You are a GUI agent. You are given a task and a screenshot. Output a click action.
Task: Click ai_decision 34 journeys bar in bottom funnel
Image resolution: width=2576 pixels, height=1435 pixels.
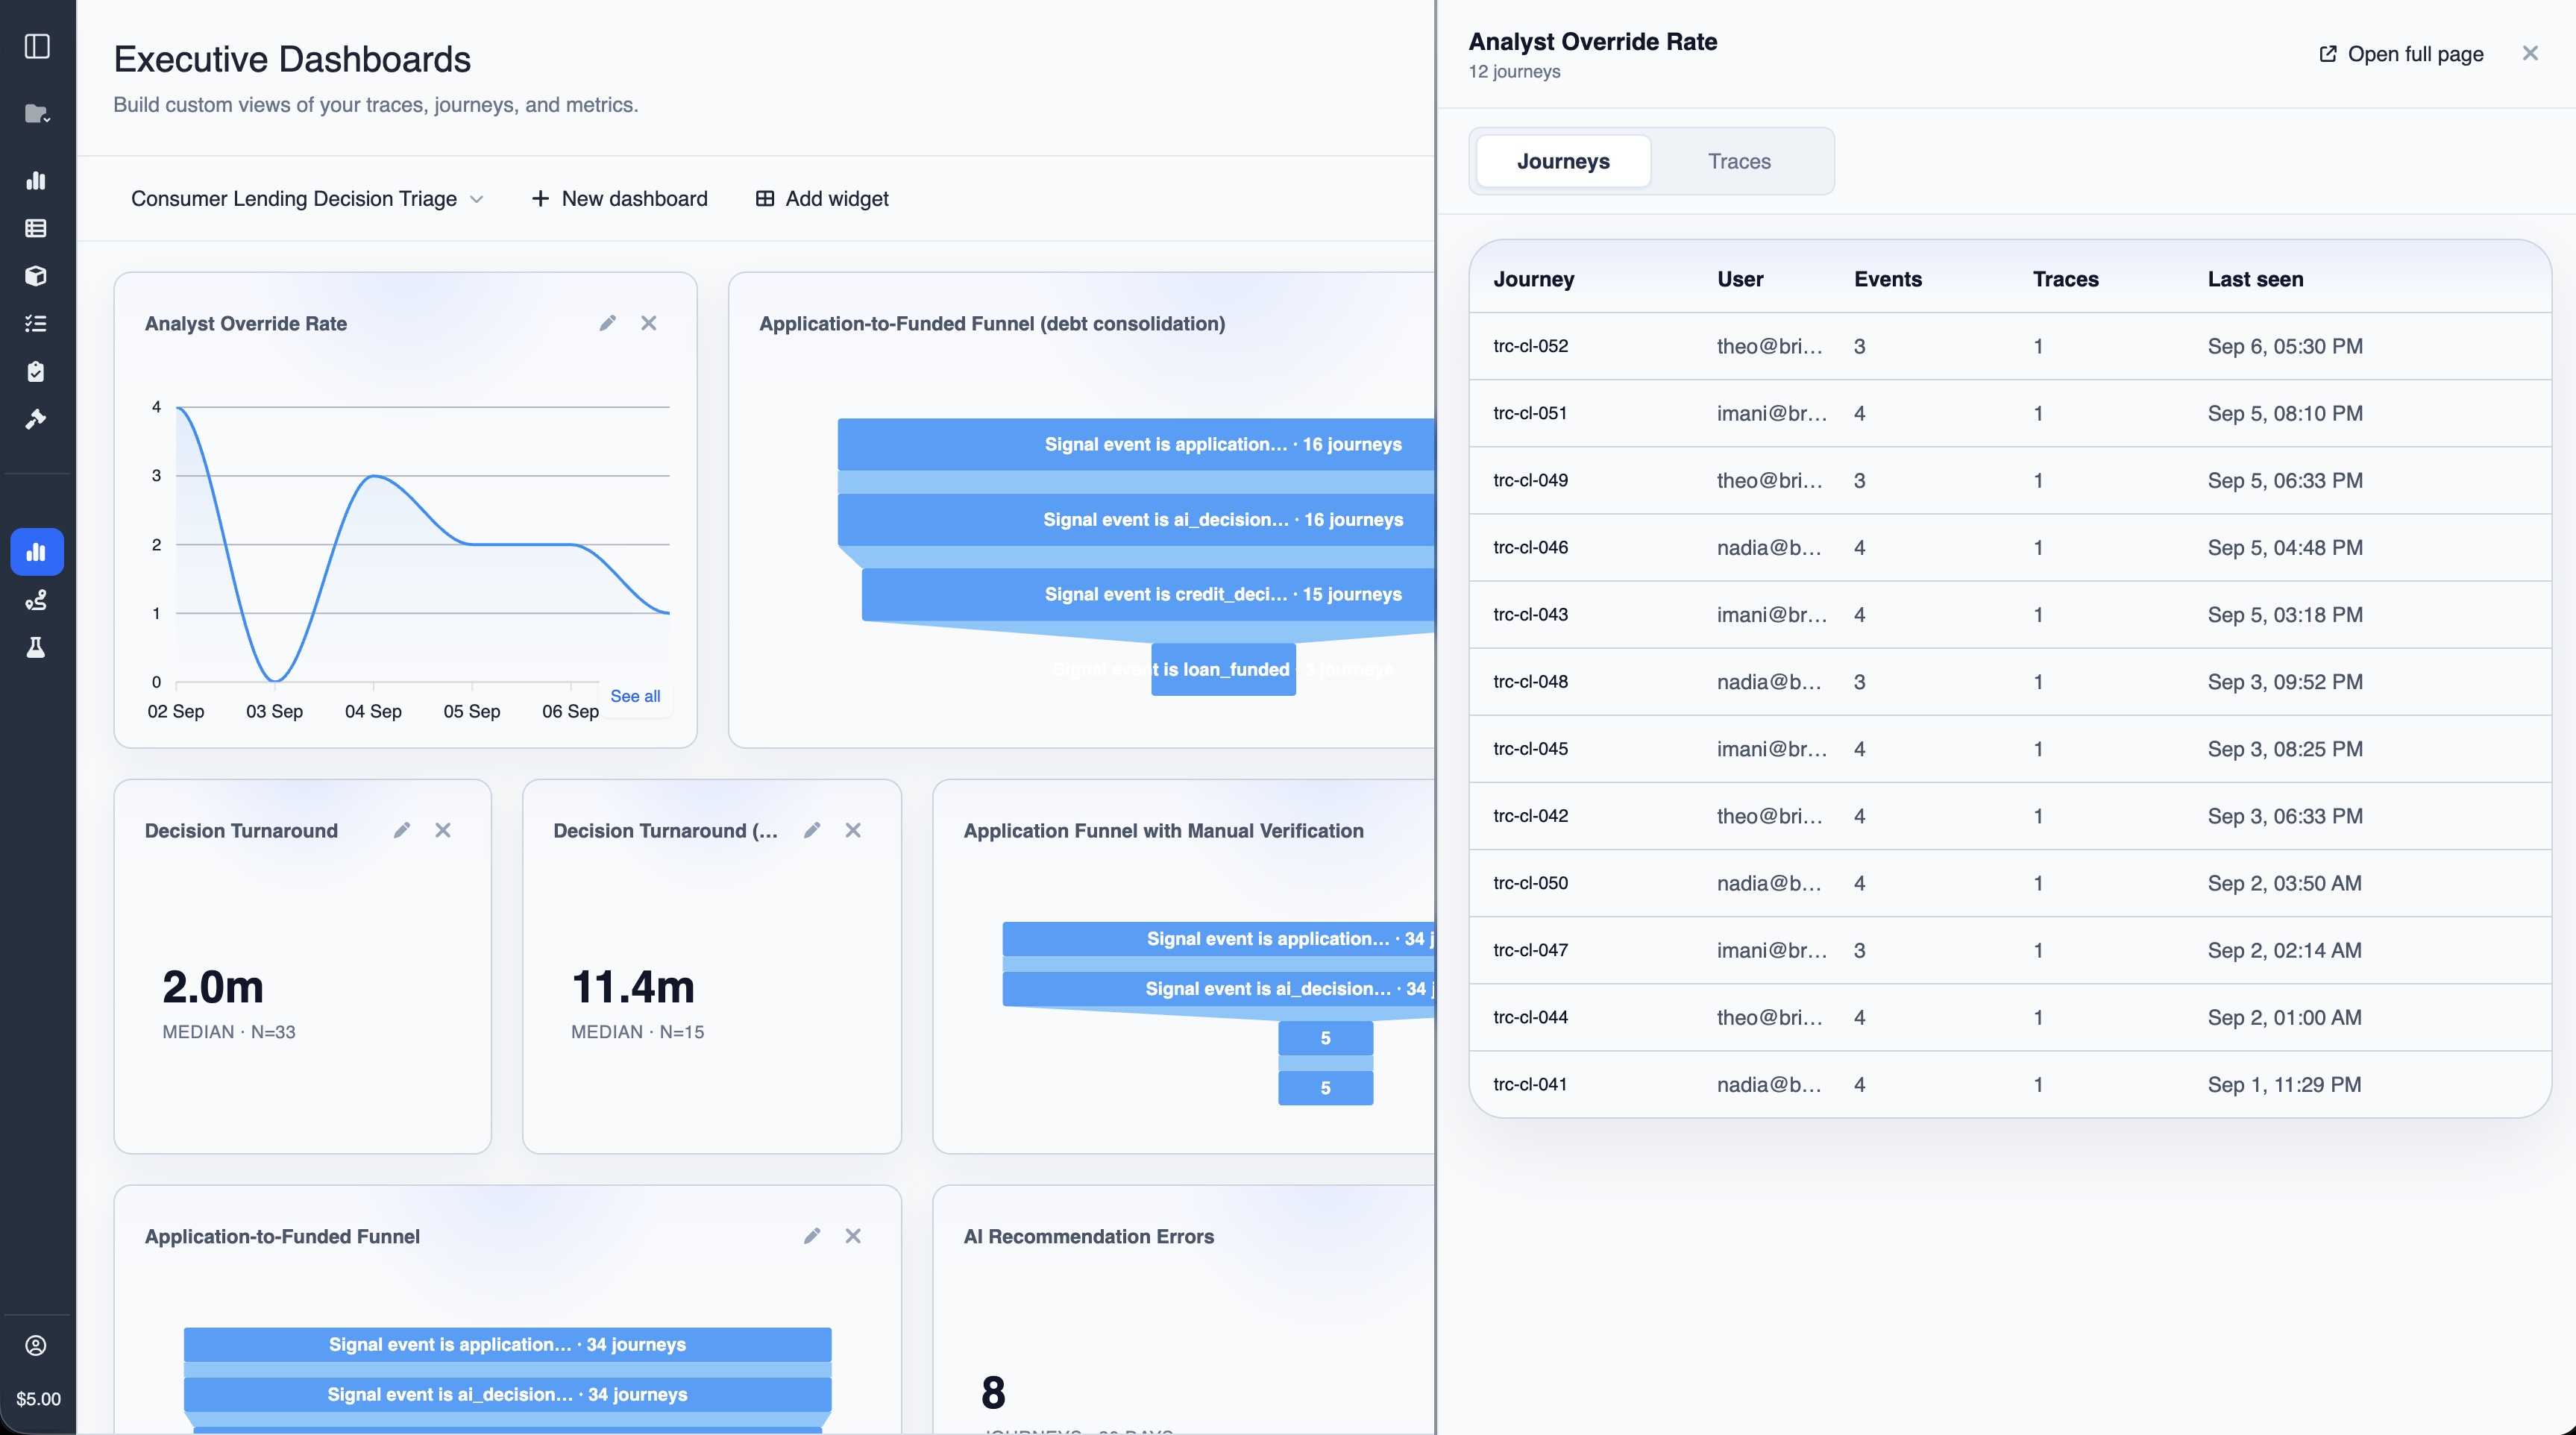[507, 1394]
